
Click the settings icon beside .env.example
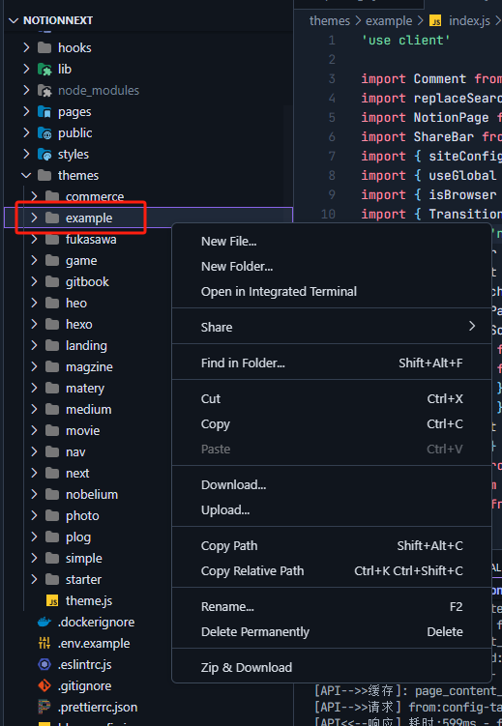pyautogui.click(x=44, y=643)
